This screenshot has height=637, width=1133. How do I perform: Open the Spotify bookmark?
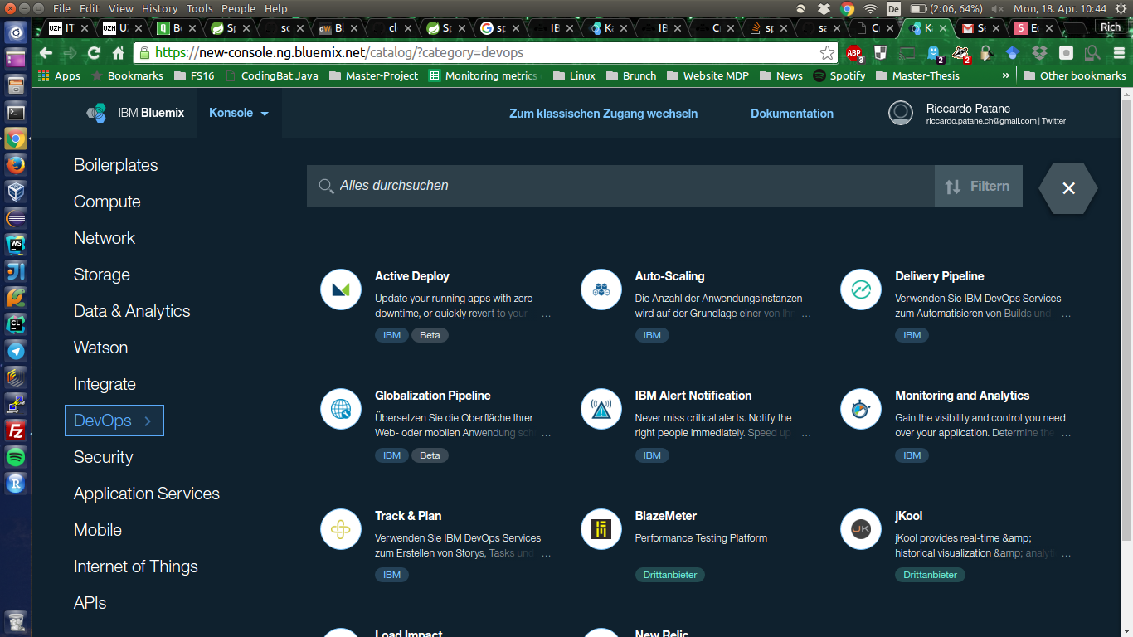pos(839,75)
